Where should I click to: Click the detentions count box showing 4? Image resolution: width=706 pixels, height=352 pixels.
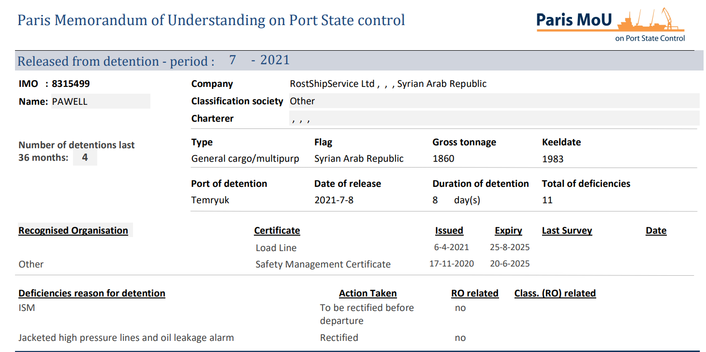tap(85, 157)
